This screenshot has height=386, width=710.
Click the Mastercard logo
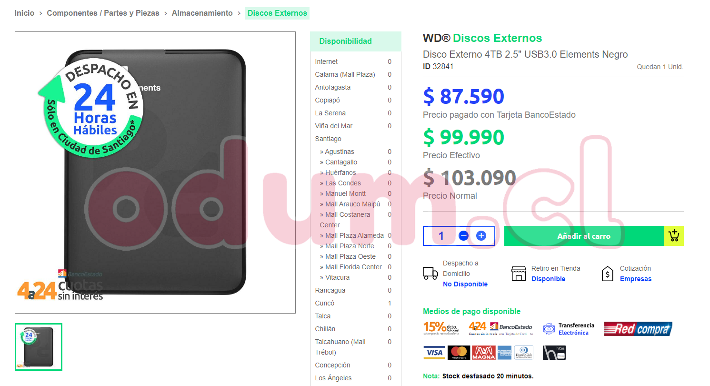(459, 353)
